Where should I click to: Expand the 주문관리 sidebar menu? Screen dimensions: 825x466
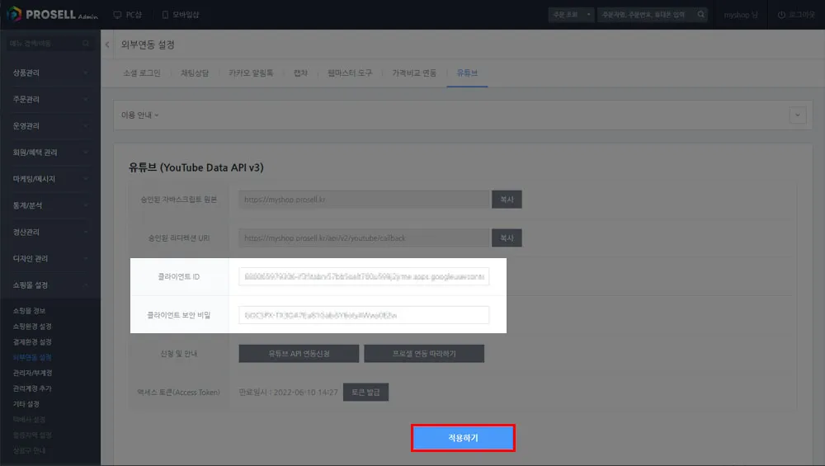pos(50,99)
